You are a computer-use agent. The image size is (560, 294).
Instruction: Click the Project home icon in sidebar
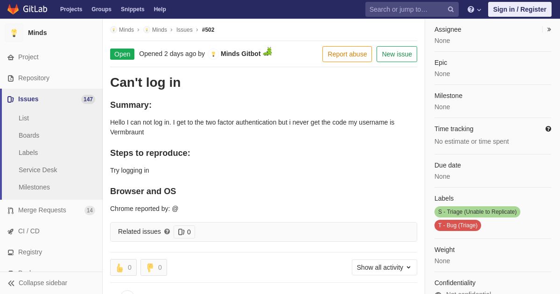pos(11,57)
